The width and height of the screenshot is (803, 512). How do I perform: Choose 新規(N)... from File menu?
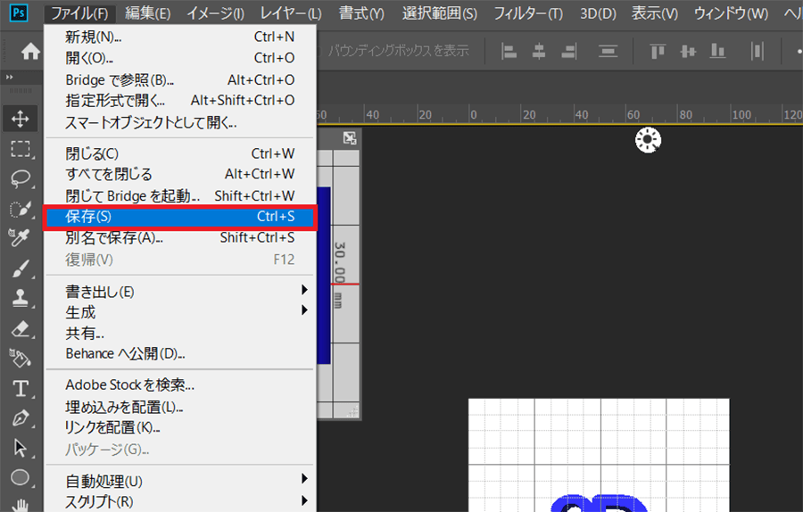coord(179,37)
